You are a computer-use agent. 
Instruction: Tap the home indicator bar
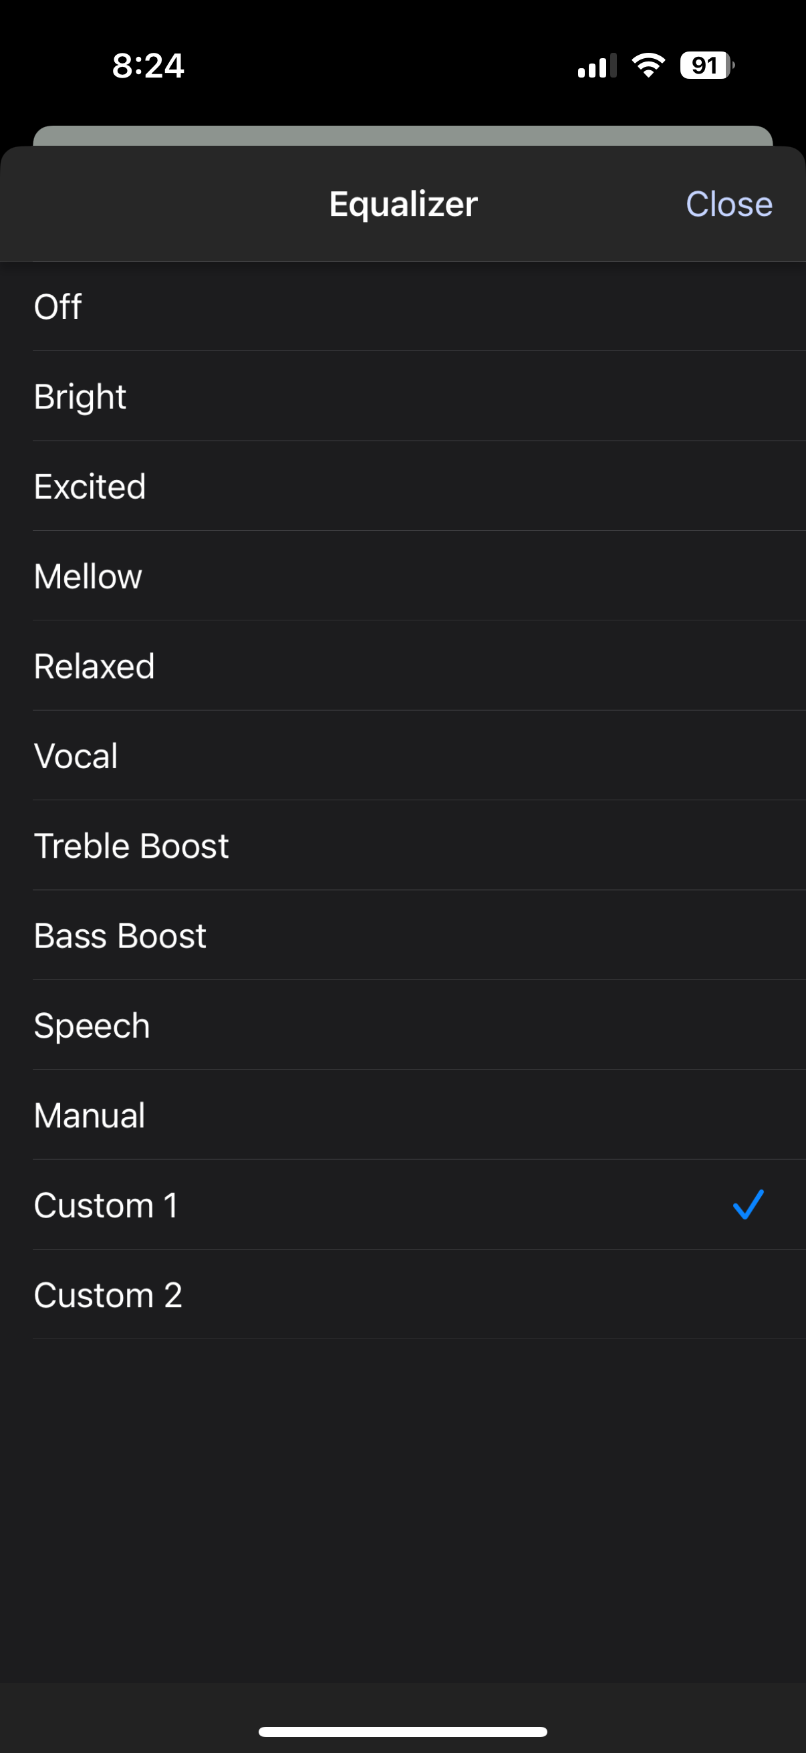[x=402, y=1732]
